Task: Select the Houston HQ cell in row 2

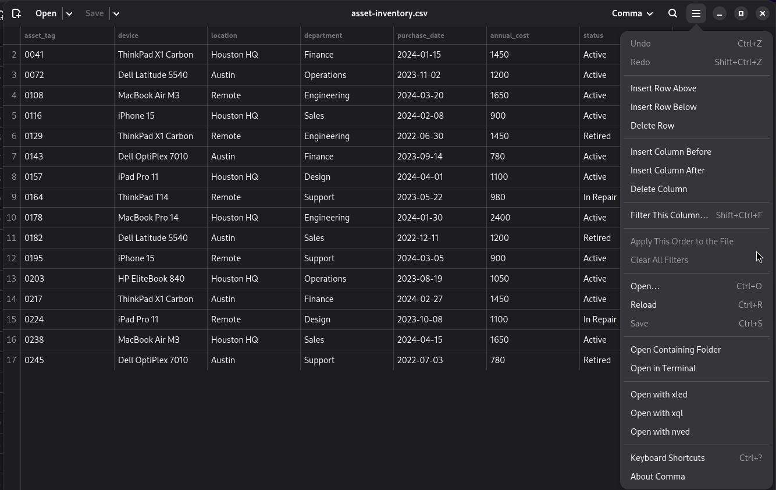Action: (254, 55)
